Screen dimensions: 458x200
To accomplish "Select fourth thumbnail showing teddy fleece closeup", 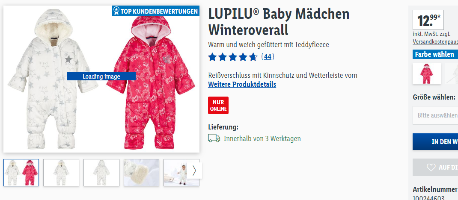I will click(x=141, y=173).
